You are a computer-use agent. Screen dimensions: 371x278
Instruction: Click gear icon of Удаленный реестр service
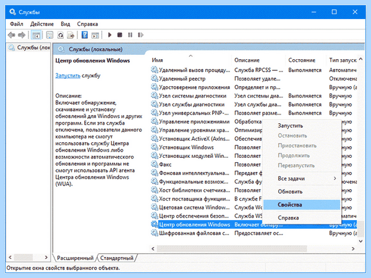click(x=155, y=78)
